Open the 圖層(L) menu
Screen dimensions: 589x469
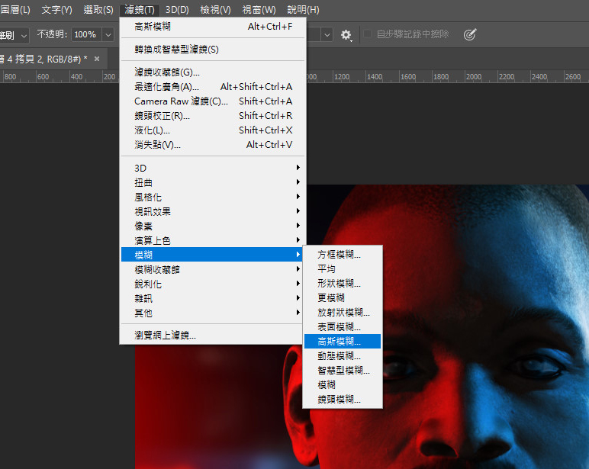15,10
